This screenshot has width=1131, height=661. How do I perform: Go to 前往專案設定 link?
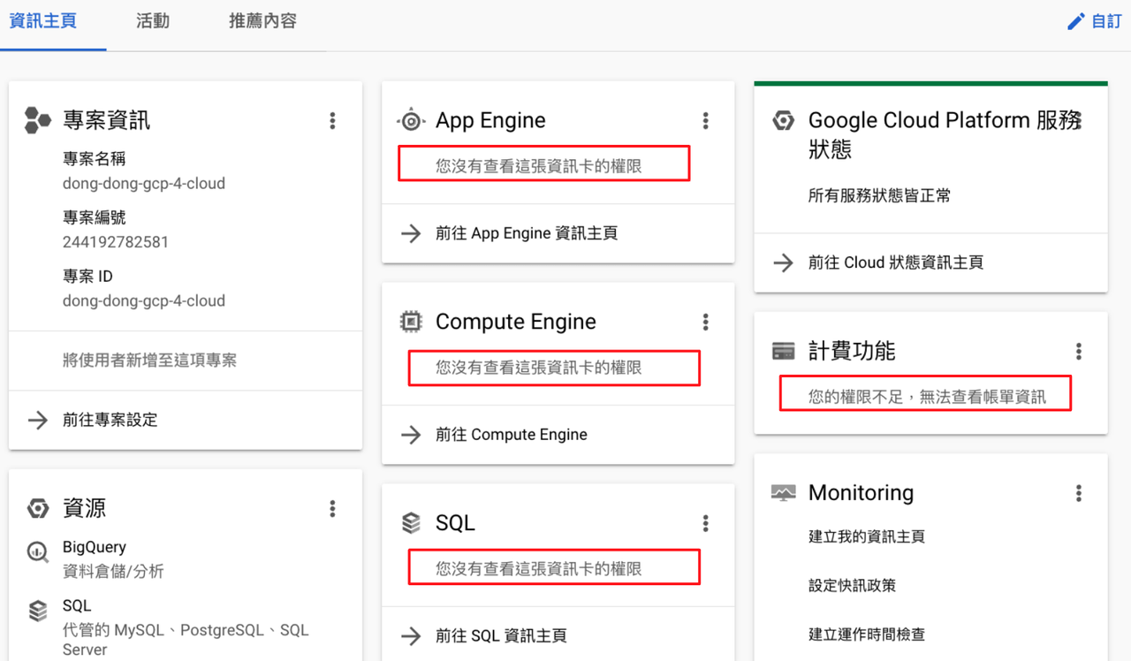(110, 420)
